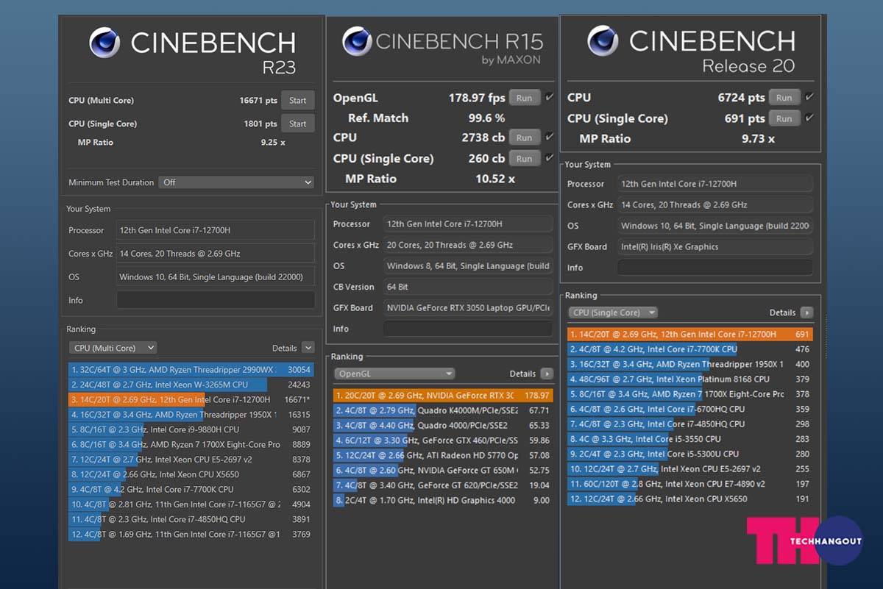Start the R23 CPU (Single Core) test

pos(298,124)
